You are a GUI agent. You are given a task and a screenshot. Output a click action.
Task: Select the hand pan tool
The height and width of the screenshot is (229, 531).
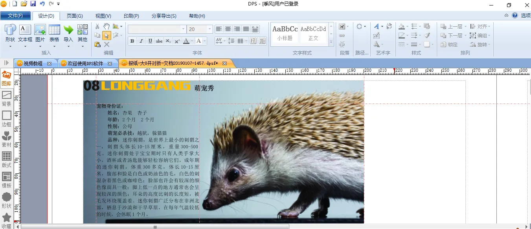[x=107, y=26]
